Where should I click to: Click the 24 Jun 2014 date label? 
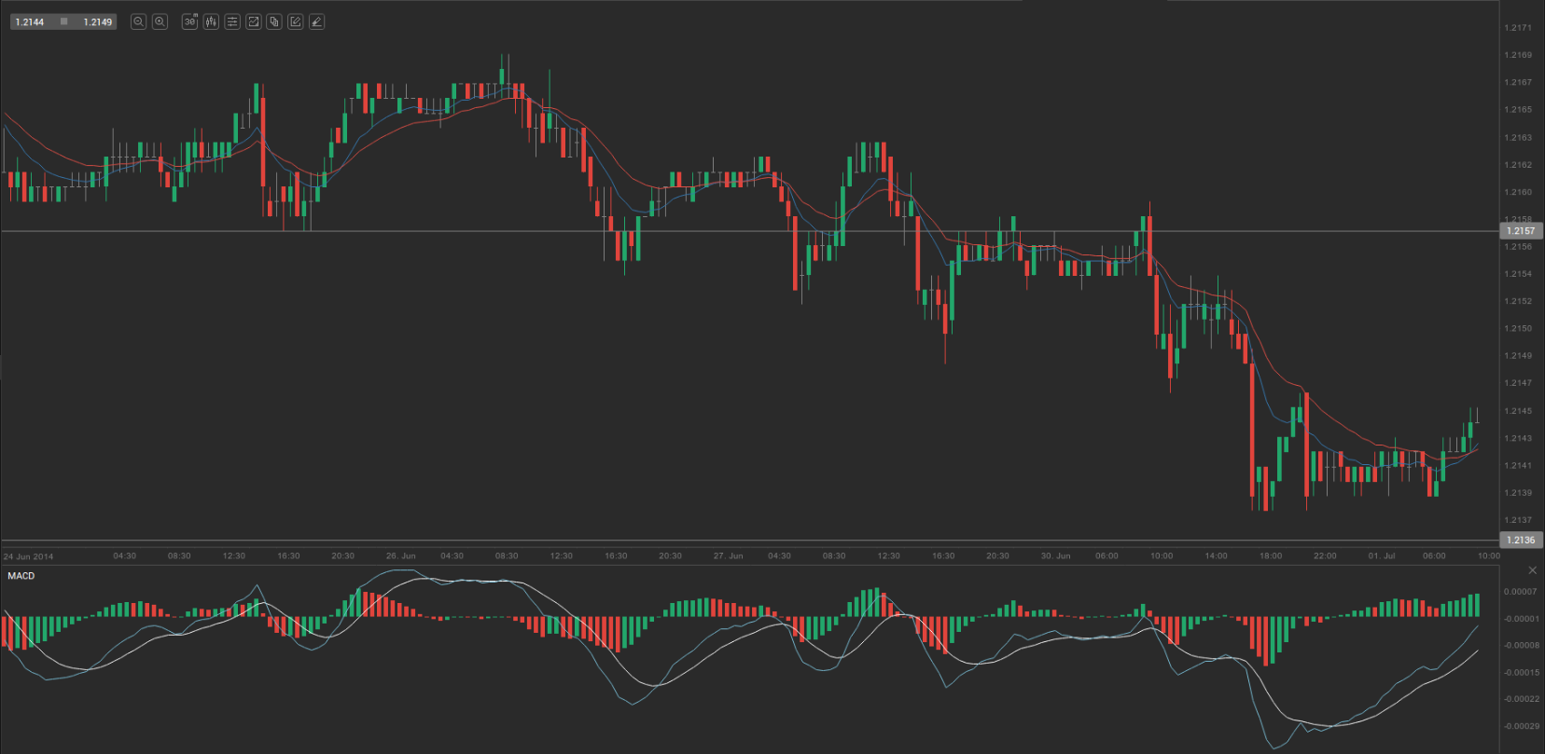point(29,556)
